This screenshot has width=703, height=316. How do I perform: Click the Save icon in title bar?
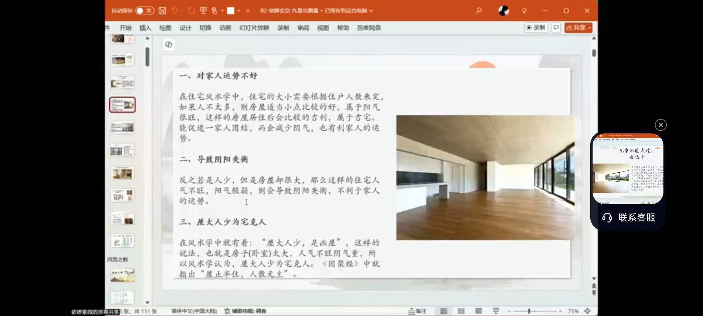162,11
